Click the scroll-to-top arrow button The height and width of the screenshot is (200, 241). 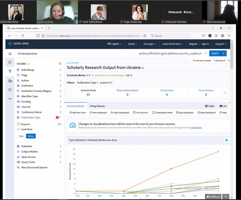pos(226,197)
